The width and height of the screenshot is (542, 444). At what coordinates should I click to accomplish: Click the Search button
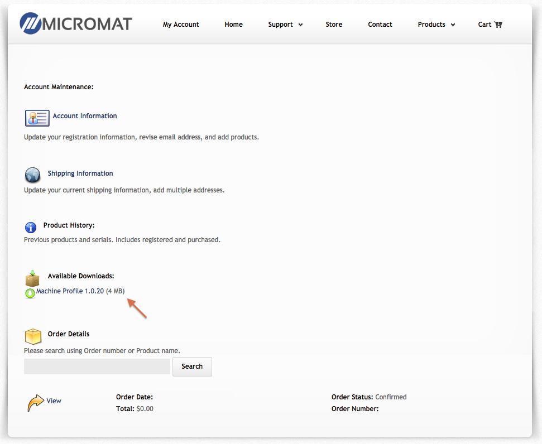pos(192,366)
